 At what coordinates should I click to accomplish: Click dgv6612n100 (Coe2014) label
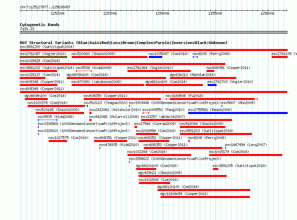178,187
